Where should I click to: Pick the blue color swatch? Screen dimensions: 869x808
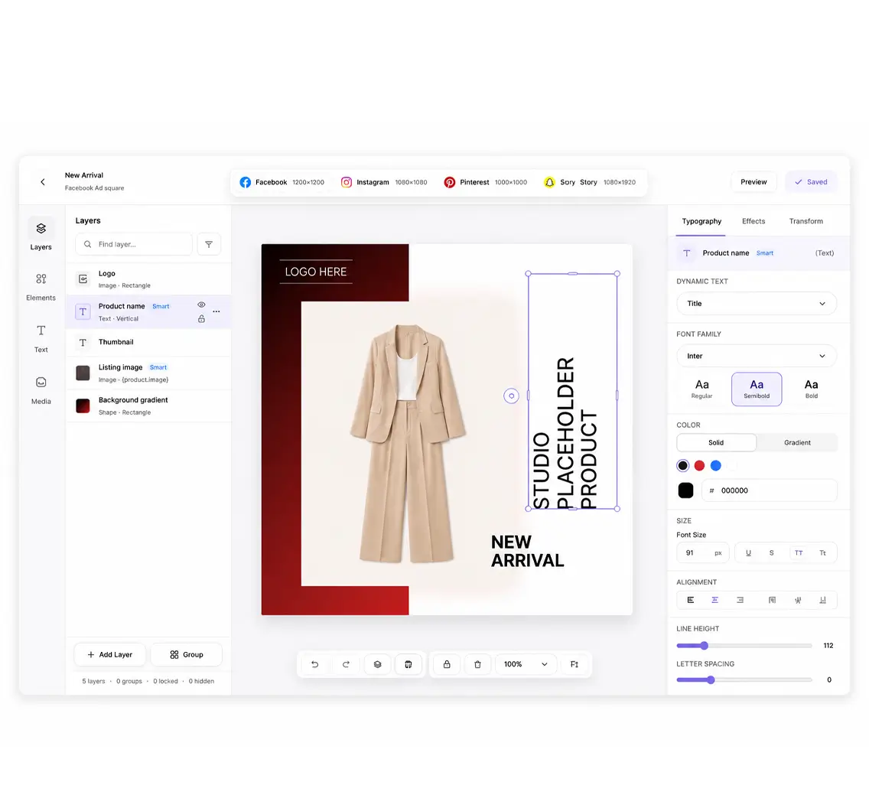(x=716, y=465)
